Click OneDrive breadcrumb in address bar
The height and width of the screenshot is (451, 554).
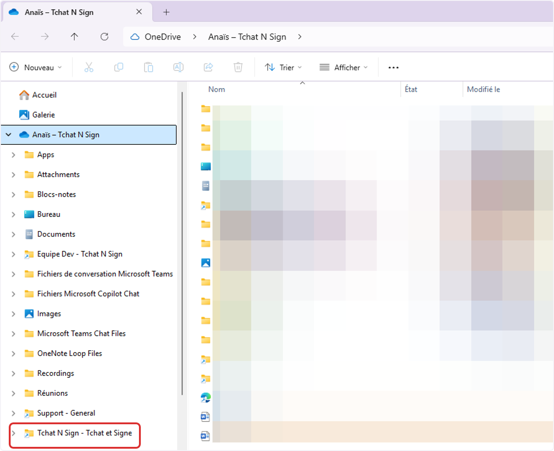click(x=163, y=37)
